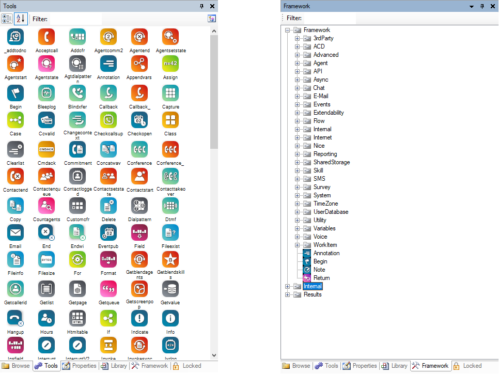Select the Annotation item in Framework tree
Screen dimensions: 499x374
click(326, 253)
